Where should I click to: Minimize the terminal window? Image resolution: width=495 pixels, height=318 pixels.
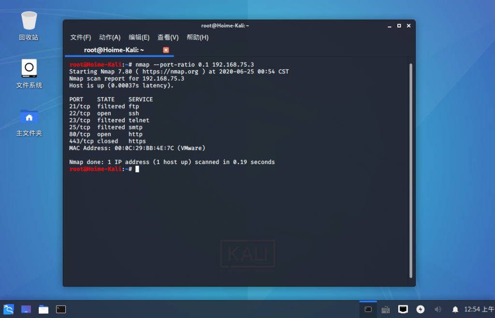click(389, 26)
